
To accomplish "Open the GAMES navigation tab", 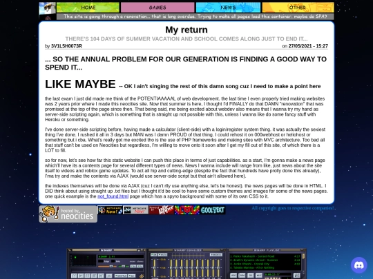I will (157, 8).
